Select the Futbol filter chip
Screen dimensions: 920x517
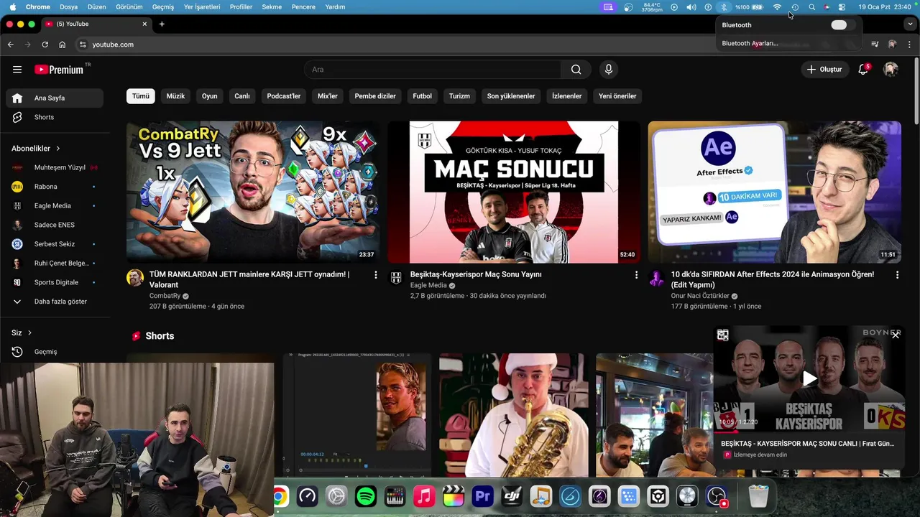point(423,96)
